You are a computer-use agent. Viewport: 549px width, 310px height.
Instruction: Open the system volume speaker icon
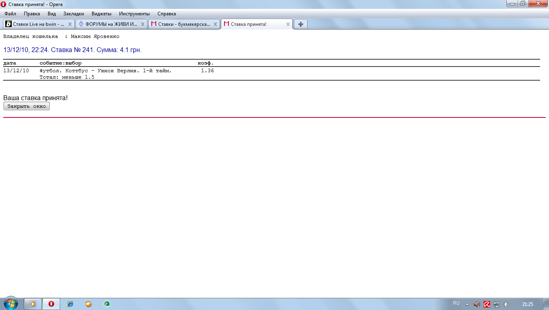pyautogui.click(x=507, y=304)
